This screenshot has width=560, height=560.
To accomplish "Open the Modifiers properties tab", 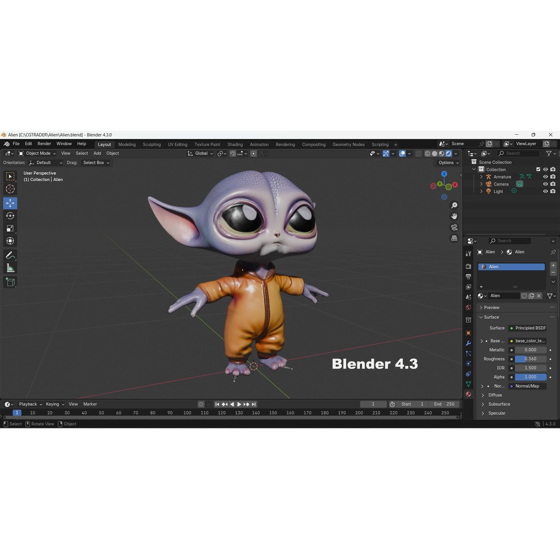I will pyautogui.click(x=468, y=343).
